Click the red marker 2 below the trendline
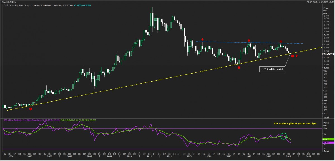The image size is (335, 161). tap(239, 67)
